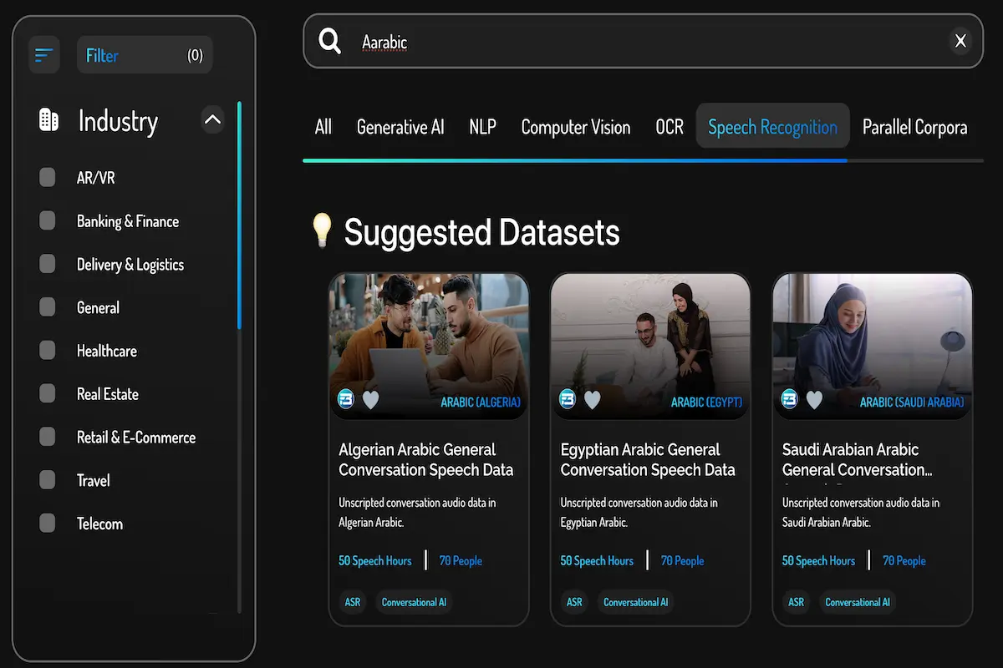1003x668 pixels.
Task: Click the provider logo on Egyptian Arabic card
Action: [x=568, y=400]
